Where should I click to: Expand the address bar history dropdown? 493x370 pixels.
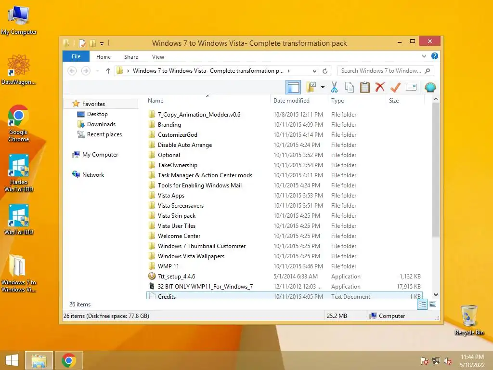click(314, 71)
